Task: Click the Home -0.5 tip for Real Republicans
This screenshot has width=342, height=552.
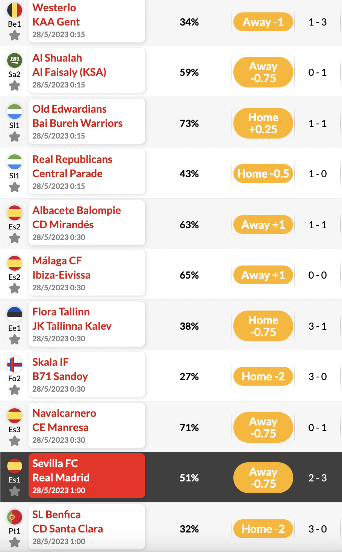Action: point(263,174)
